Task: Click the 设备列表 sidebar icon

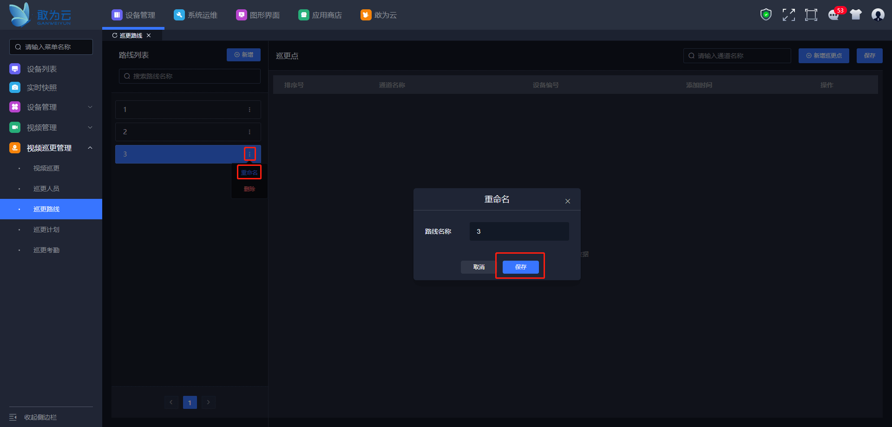Action: 15,69
